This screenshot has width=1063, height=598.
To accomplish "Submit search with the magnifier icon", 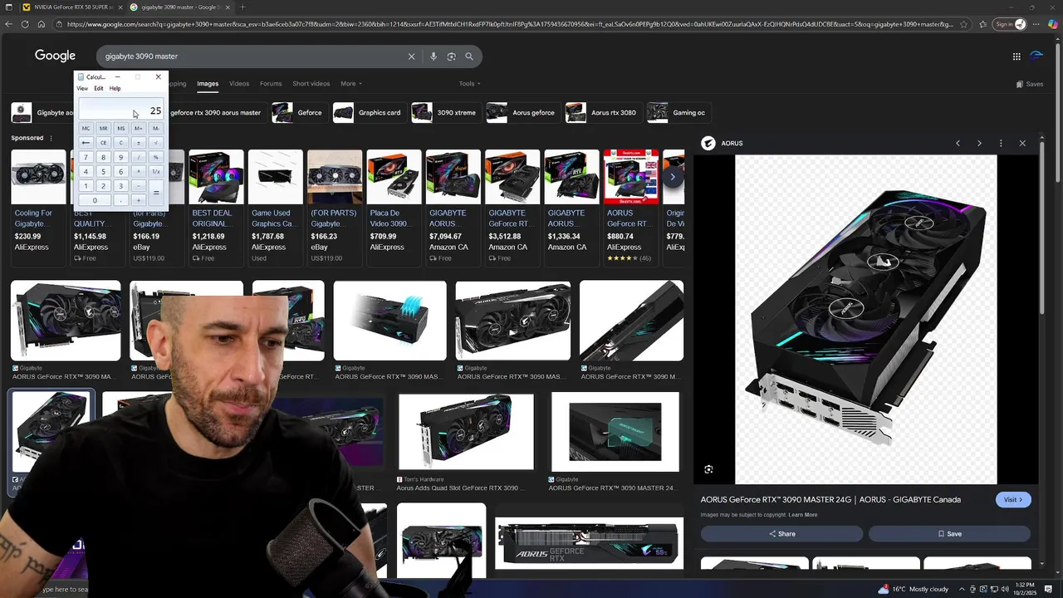I will click(x=469, y=56).
